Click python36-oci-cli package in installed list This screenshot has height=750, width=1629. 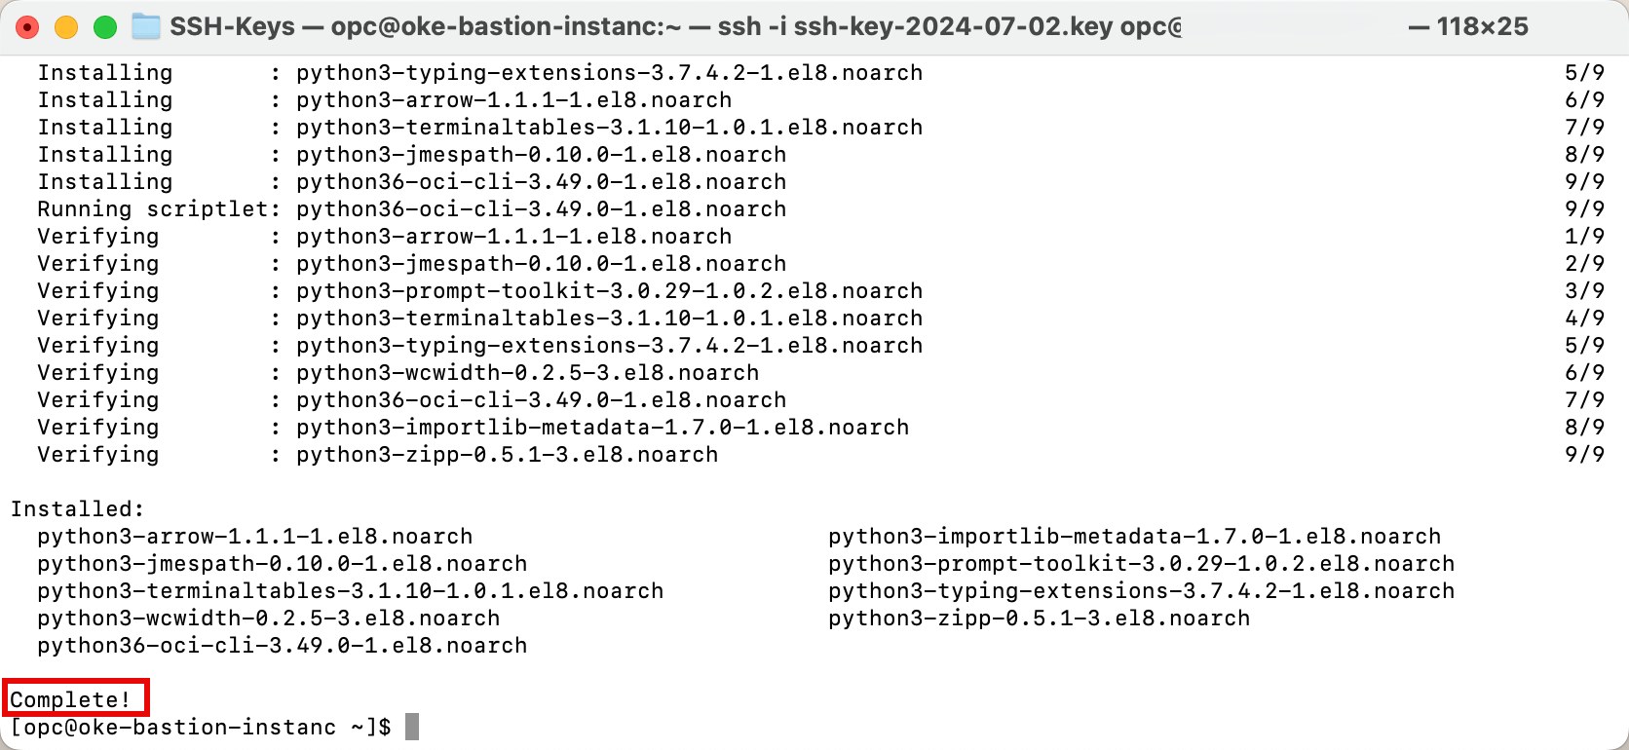coord(283,645)
